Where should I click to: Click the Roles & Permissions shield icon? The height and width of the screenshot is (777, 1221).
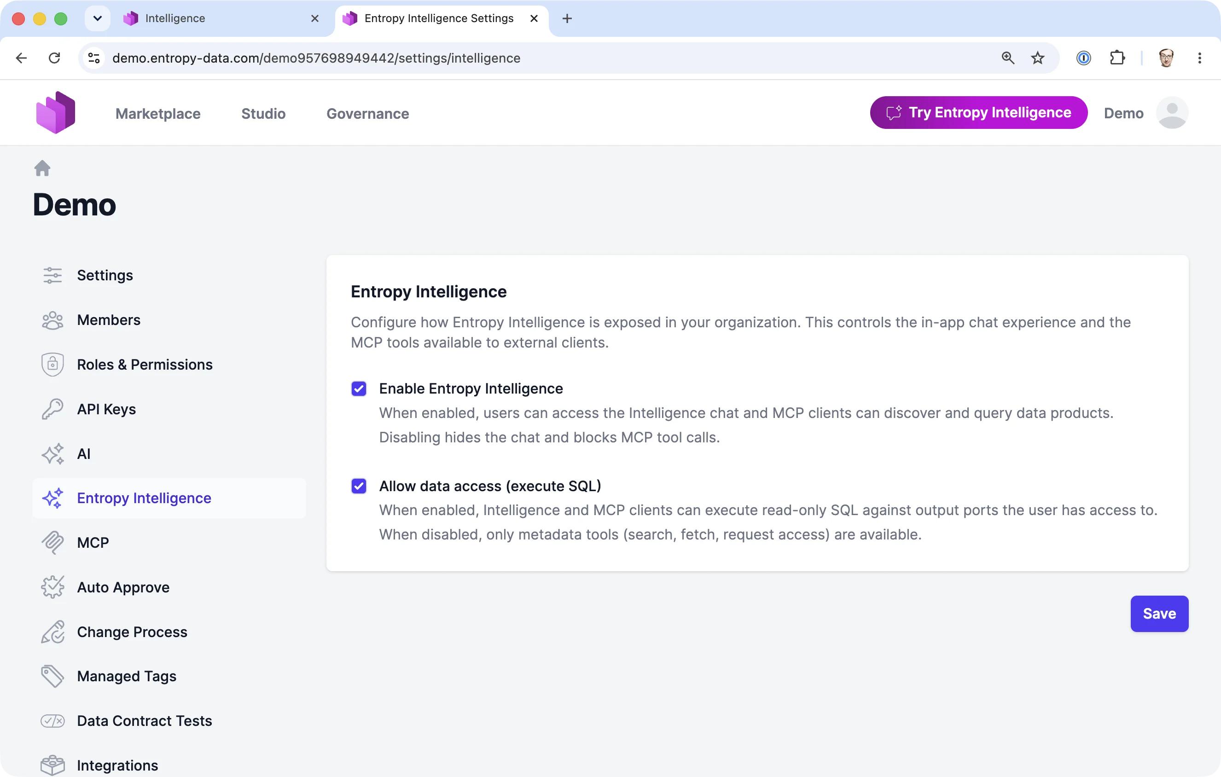click(52, 365)
